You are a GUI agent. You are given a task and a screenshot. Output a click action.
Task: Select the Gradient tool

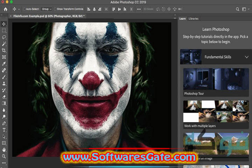click(x=4, y=103)
